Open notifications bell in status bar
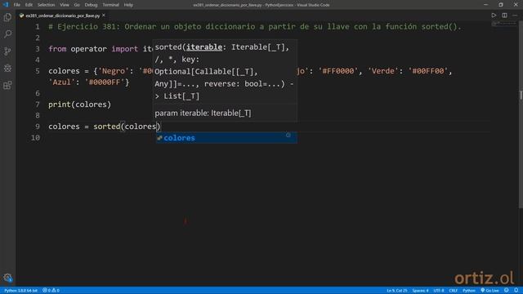Image resolution: width=523 pixels, height=294 pixels. (516, 291)
